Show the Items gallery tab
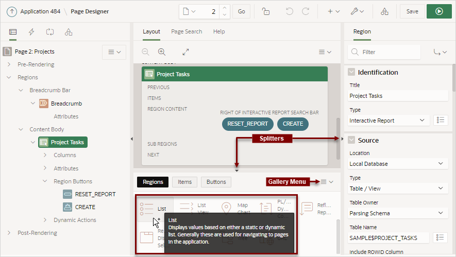456x257 pixels. click(x=184, y=182)
